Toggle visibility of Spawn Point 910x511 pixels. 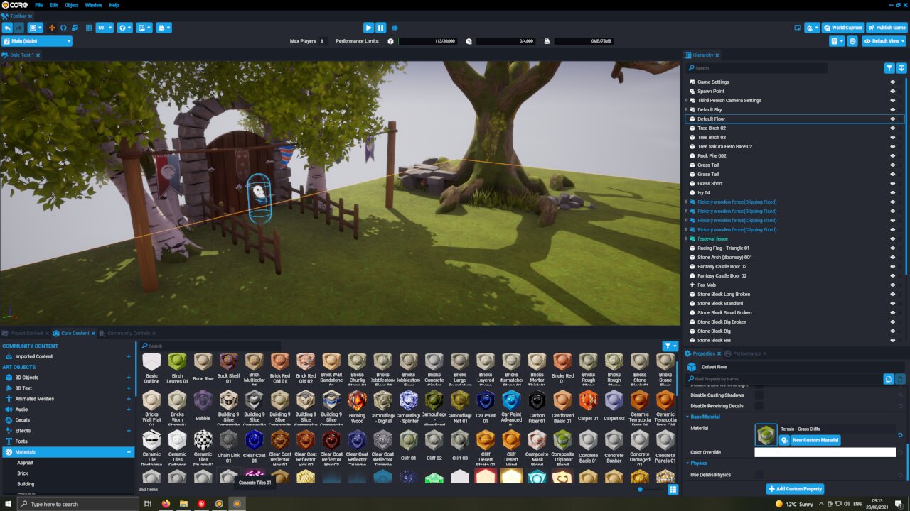[x=892, y=91]
